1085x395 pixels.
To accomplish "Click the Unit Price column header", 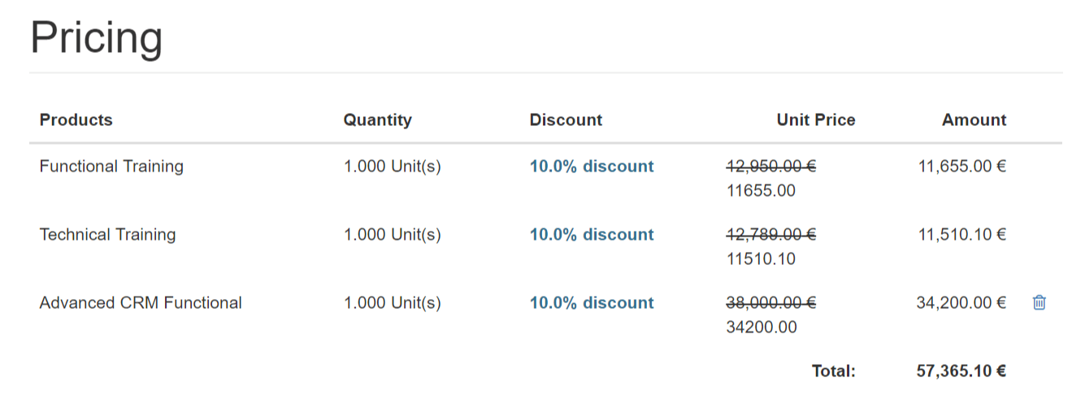I will click(815, 120).
